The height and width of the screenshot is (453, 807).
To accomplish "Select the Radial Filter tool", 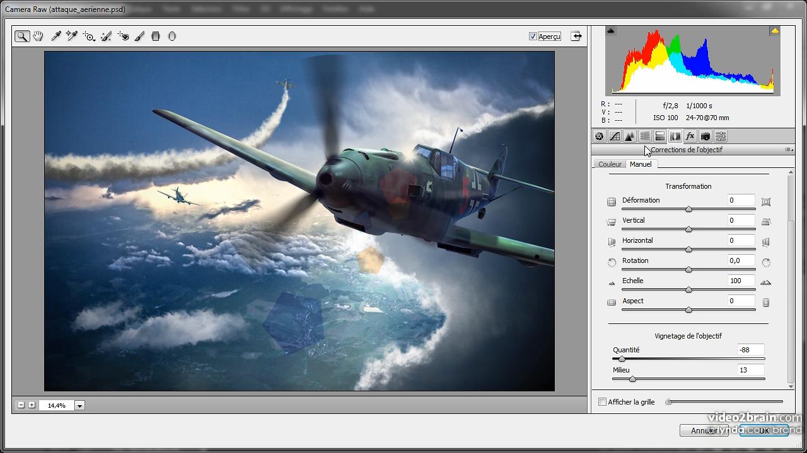I will (171, 36).
